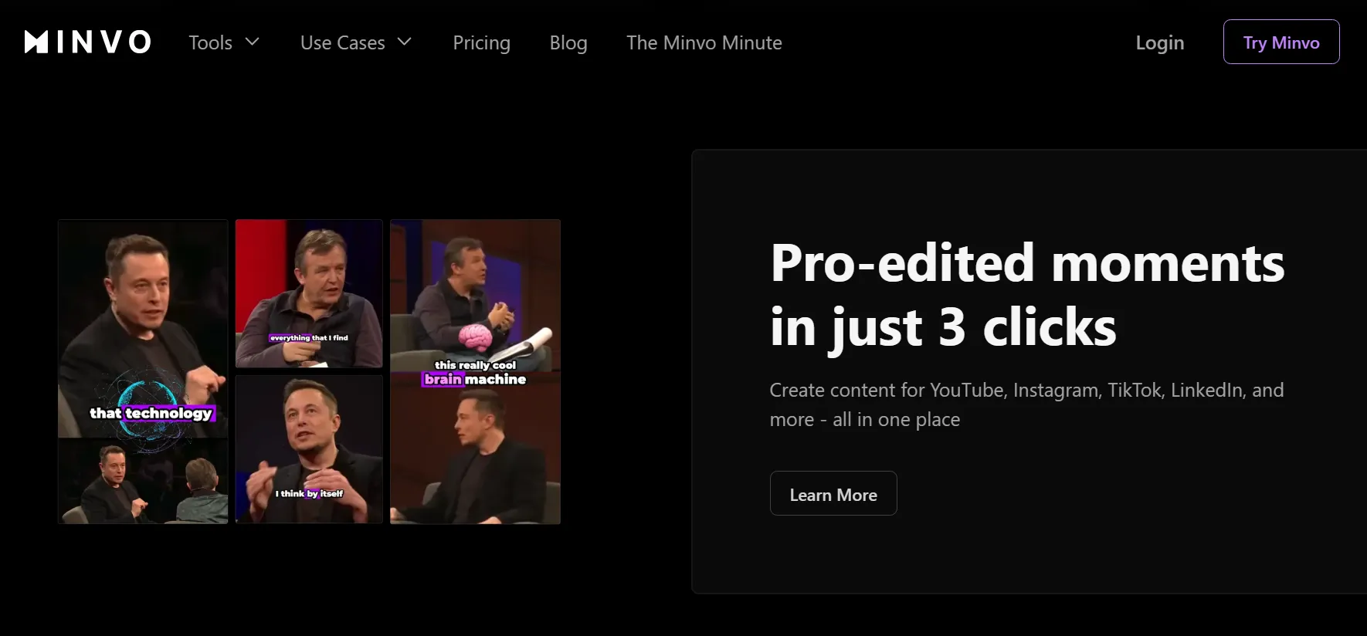
Task: Click the pink brain emoji graphic
Action: (x=475, y=337)
